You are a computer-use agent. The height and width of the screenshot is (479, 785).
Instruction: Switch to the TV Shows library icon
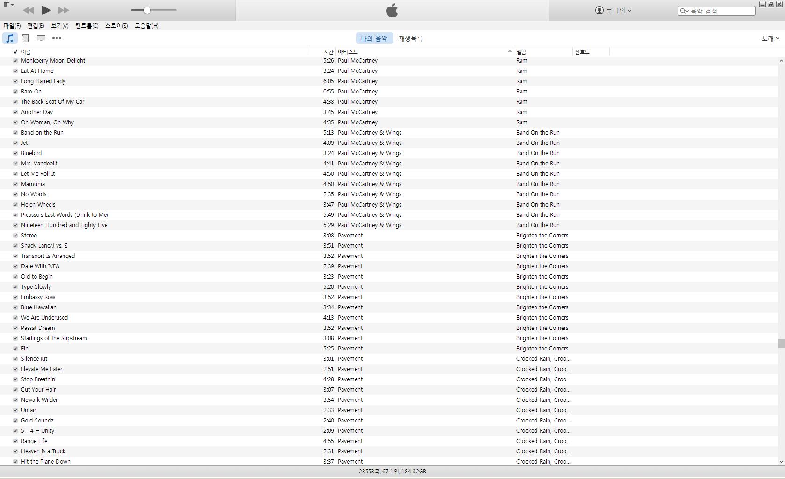41,38
